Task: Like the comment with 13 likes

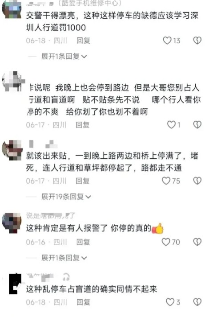Action: coord(167,41)
